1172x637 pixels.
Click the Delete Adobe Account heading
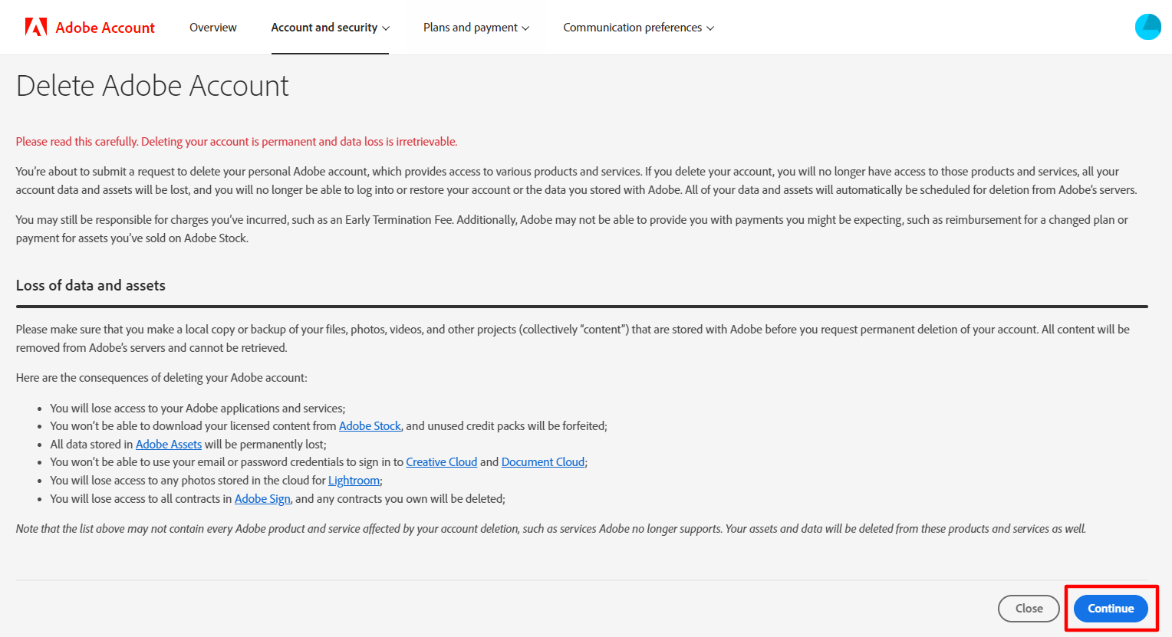pos(153,86)
